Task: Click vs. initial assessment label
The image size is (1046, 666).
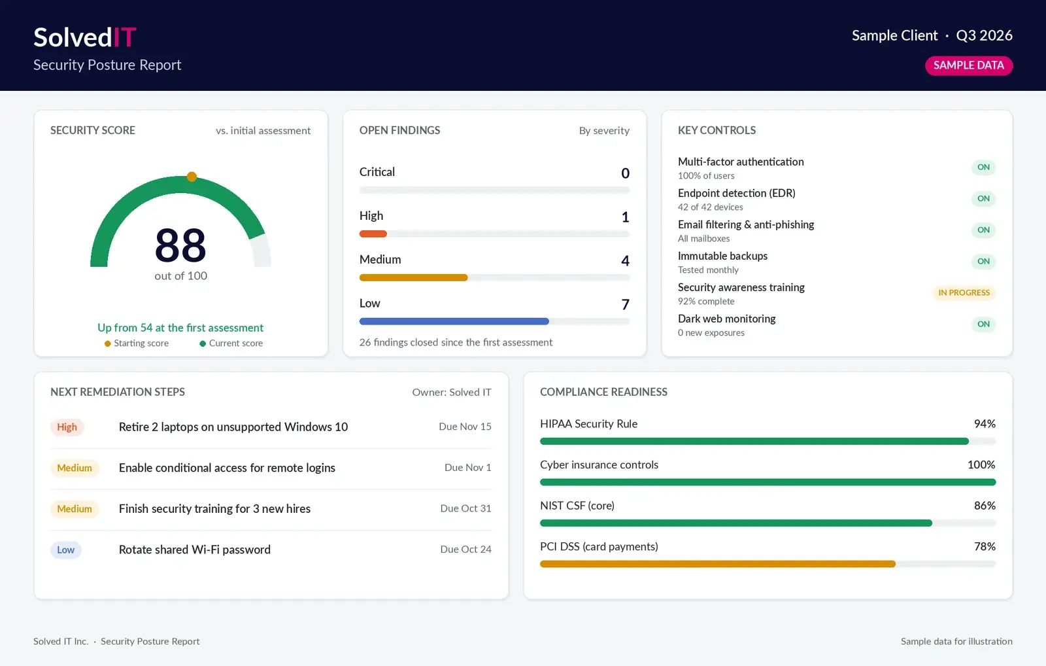Action: [x=263, y=131]
